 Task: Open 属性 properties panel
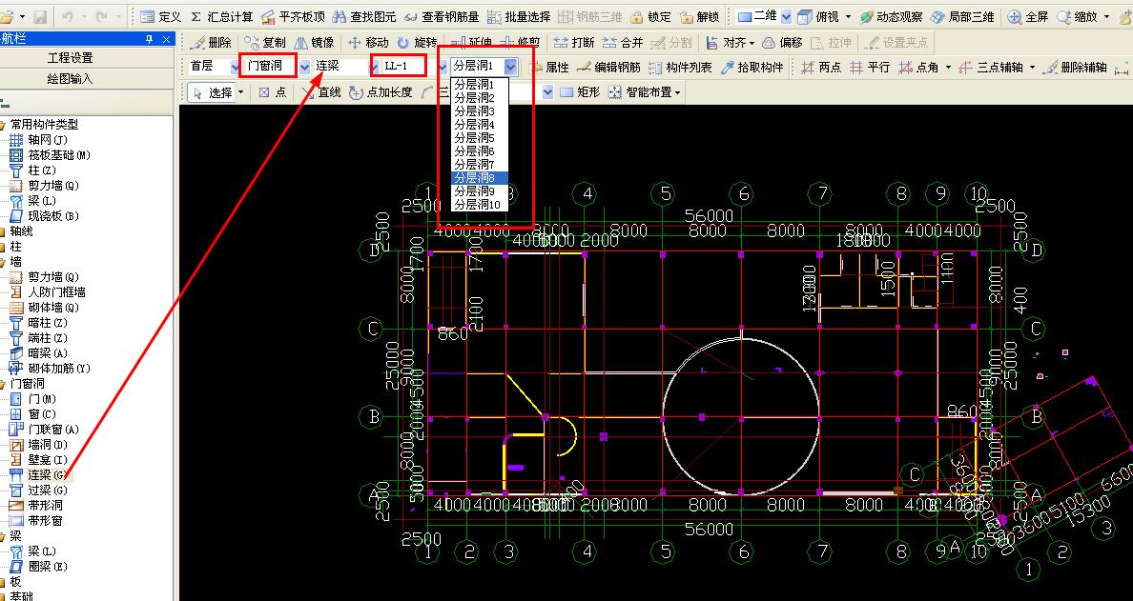pyautogui.click(x=548, y=67)
